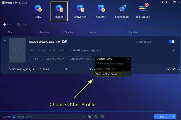Image resolution: width=181 pixels, height=120 pixels.
Task: Play preview of the CADDYSHACK title
Action: point(168,69)
